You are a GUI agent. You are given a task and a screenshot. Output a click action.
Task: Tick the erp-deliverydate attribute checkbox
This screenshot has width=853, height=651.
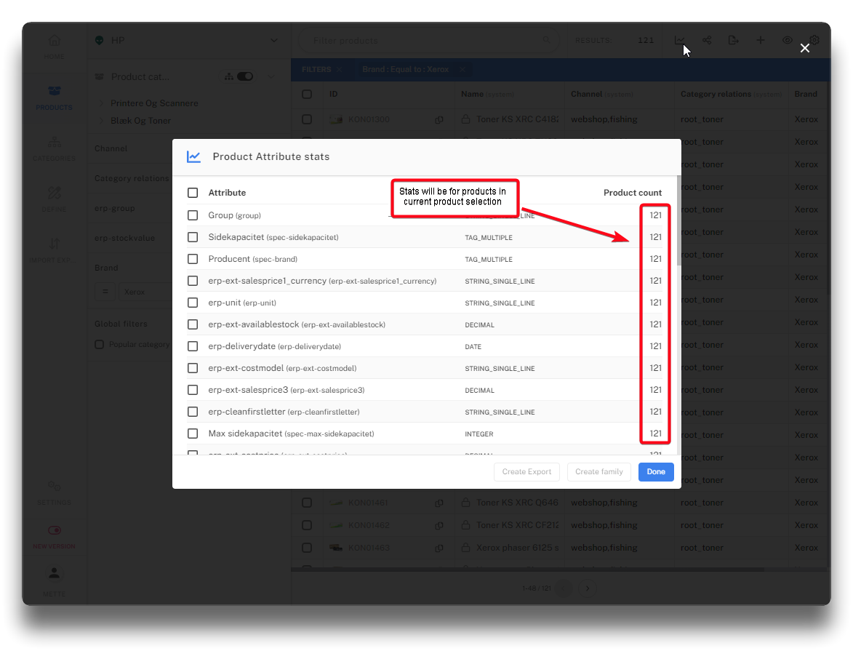tap(193, 346)
